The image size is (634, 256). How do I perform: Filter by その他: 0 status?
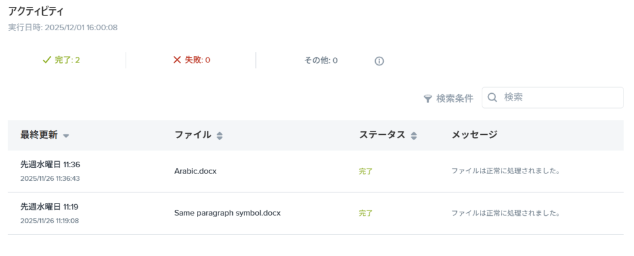pos(321,60)
